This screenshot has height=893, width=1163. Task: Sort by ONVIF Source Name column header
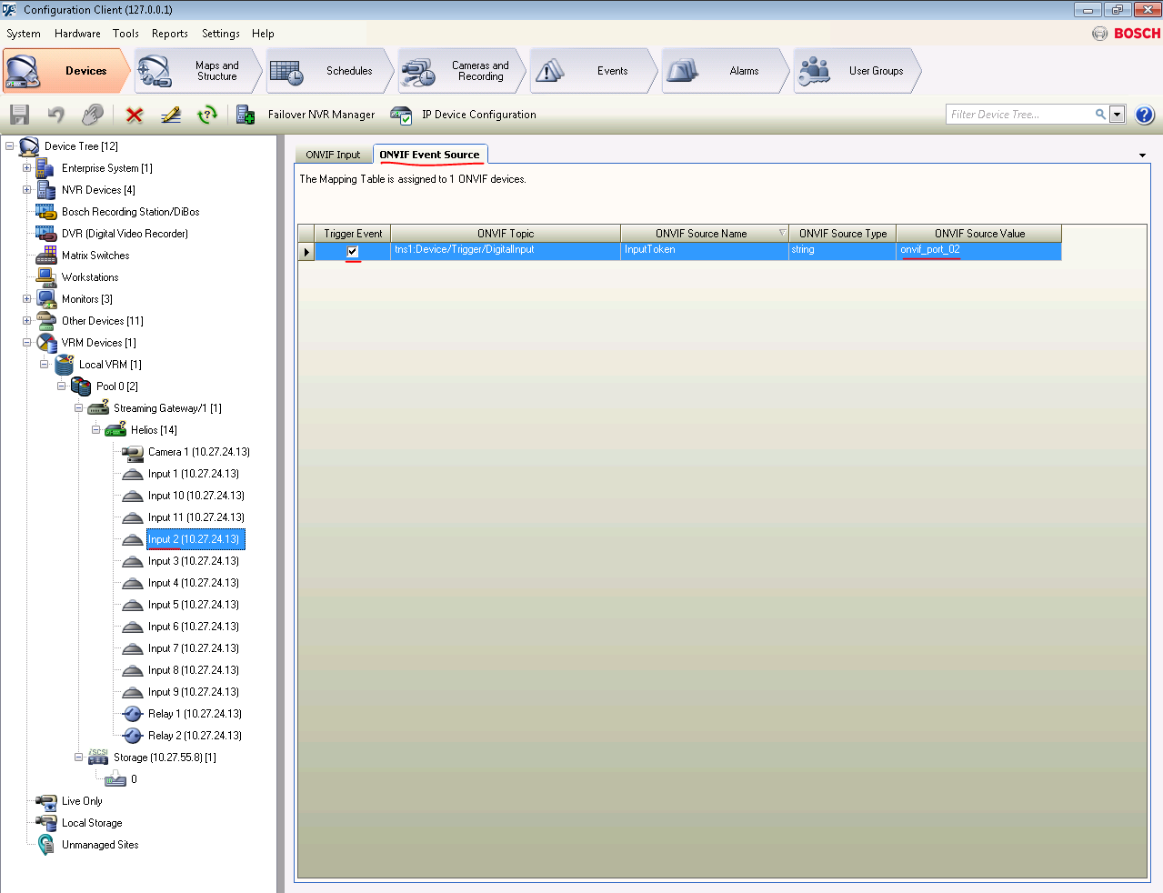701,234
